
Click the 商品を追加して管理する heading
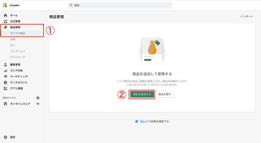tap(152, 74)
